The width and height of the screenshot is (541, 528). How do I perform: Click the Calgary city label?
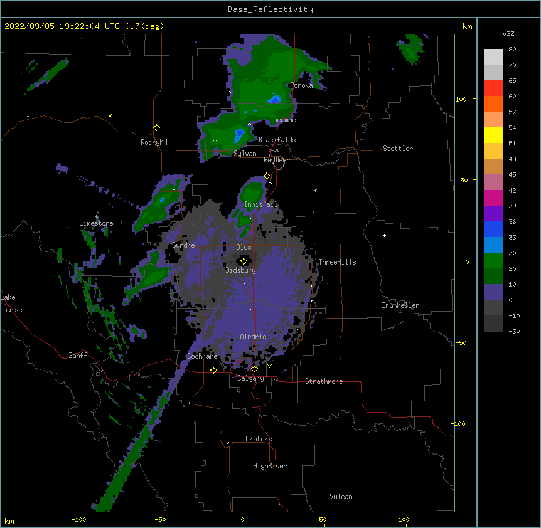point(250,378)
